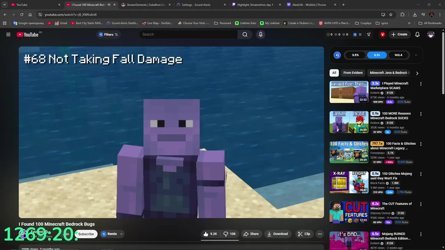Image resolution: width=445 pixels, height=250 pixels.
Task: Click the browser address bar URL
Action: tap(71, 15)
